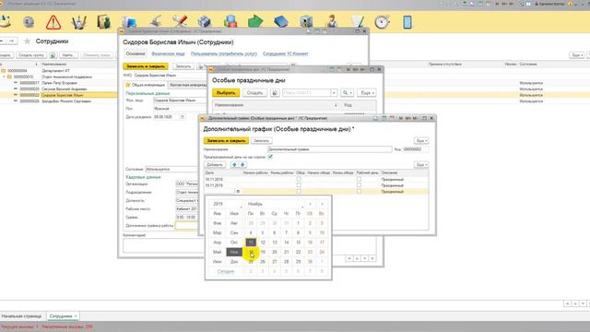Add Сотрудники list to favorites with star
This screenshot has width=590, height=332.
27,41
